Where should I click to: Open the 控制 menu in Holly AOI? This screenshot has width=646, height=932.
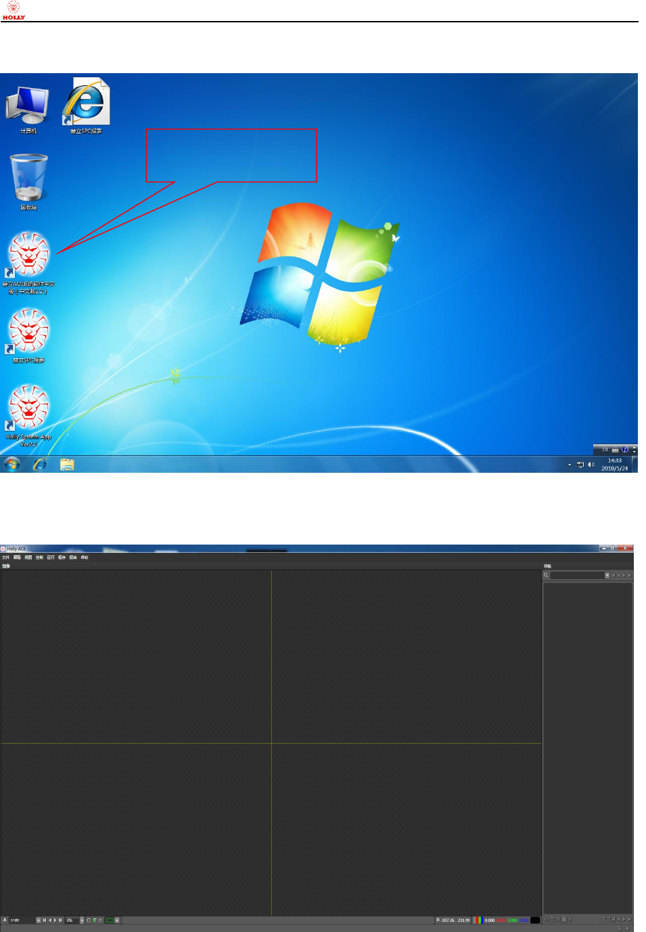tap(39, 557)
